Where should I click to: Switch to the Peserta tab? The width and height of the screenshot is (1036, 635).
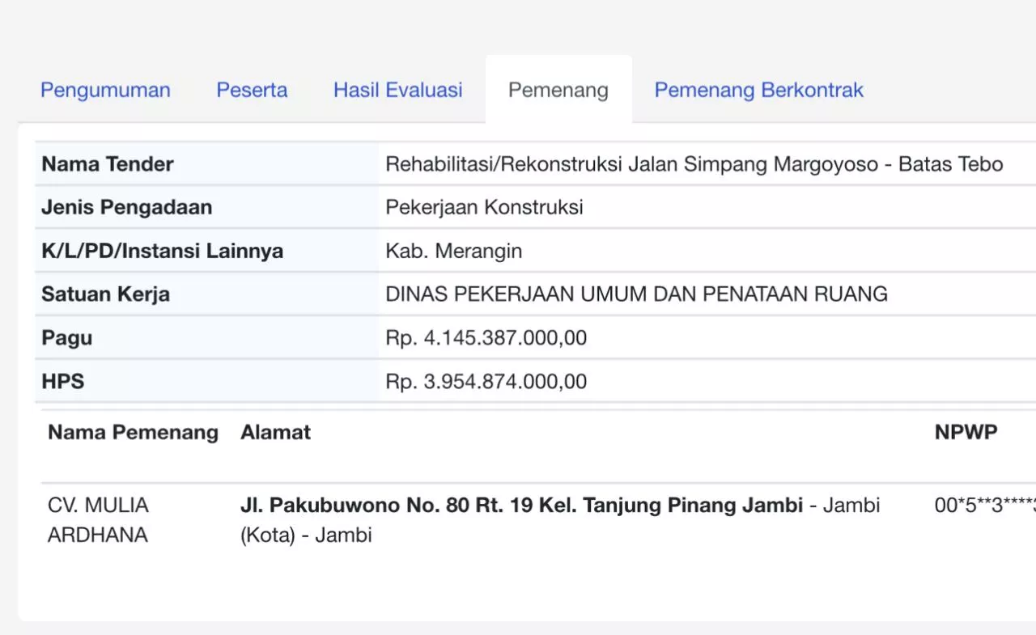(x=252, y=90)
